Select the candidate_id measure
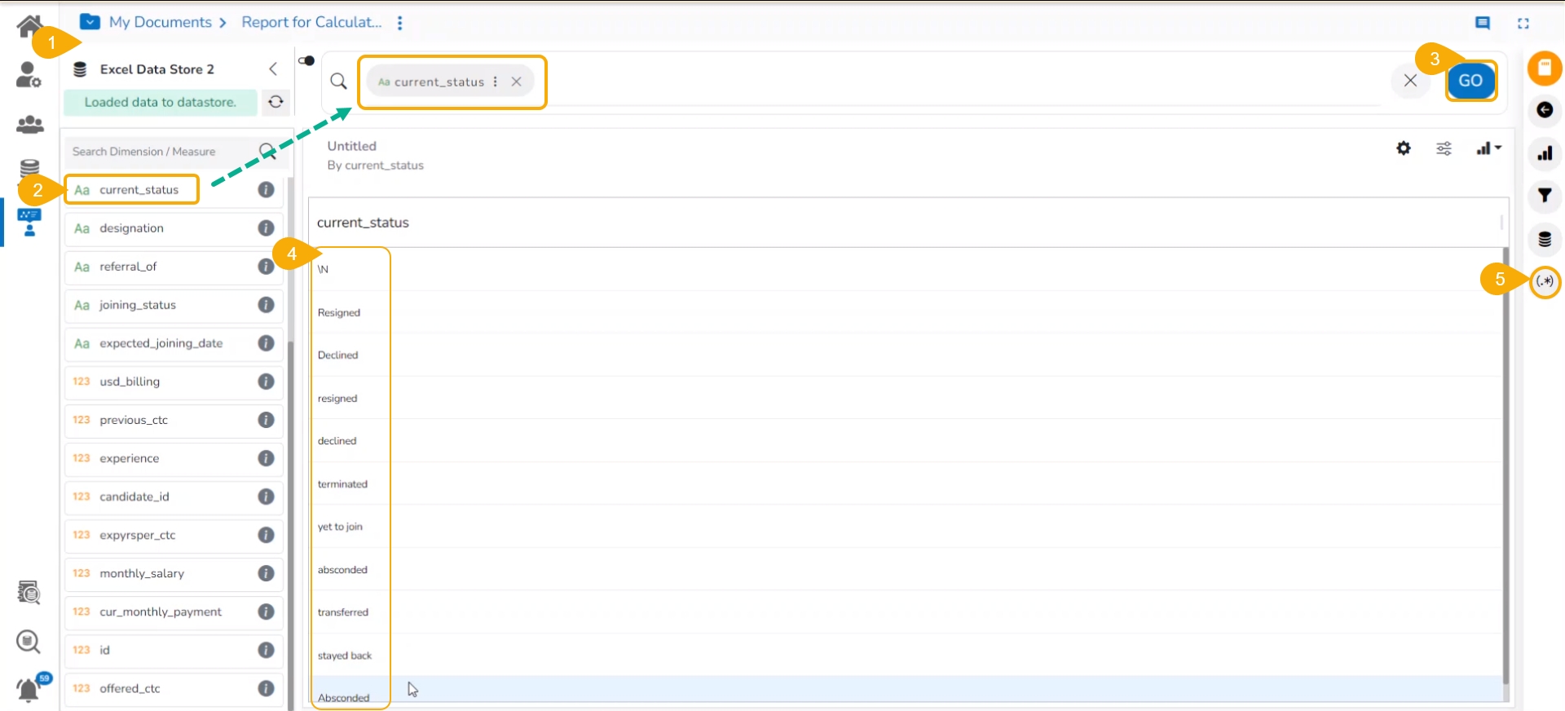 134,497
